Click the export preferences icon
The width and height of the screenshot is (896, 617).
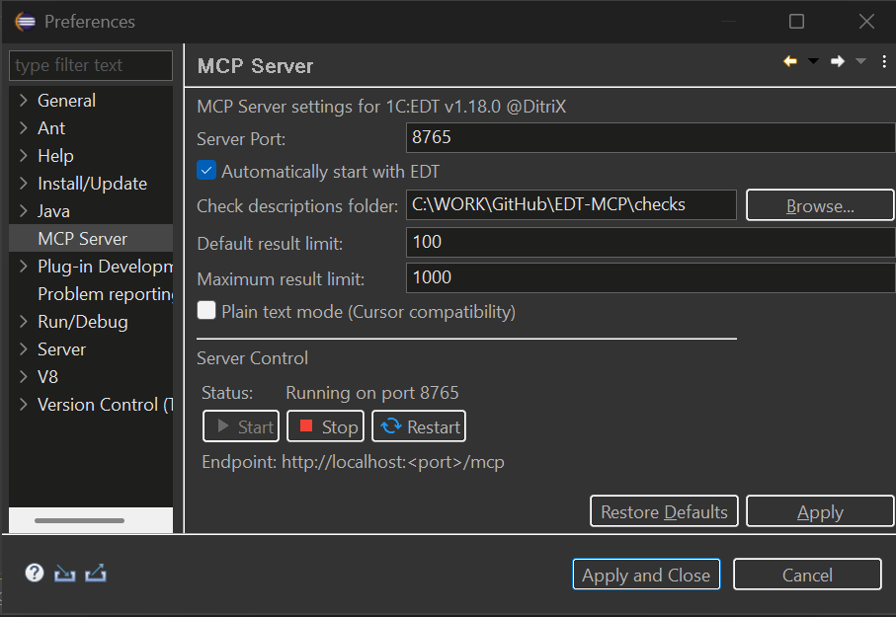click(x=95, y=573)
